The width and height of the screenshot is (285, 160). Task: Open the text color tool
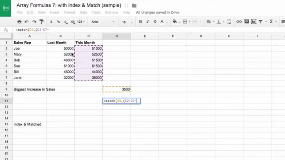coord(162,22)
